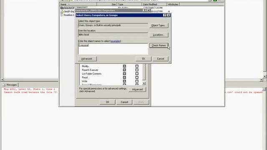Sort file list by Name column
Screen dimensions: 267x150
click(x=78, y=4)
